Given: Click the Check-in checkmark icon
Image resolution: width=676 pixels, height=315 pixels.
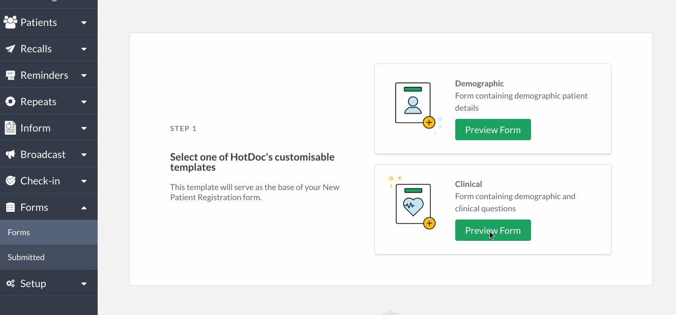Looking at the screenshot, I should (10, 181).
